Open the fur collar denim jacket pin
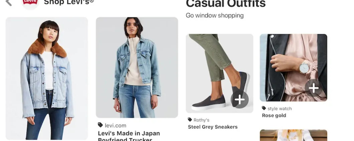Screen dimensions: 354x141 (x=47, y=78)
